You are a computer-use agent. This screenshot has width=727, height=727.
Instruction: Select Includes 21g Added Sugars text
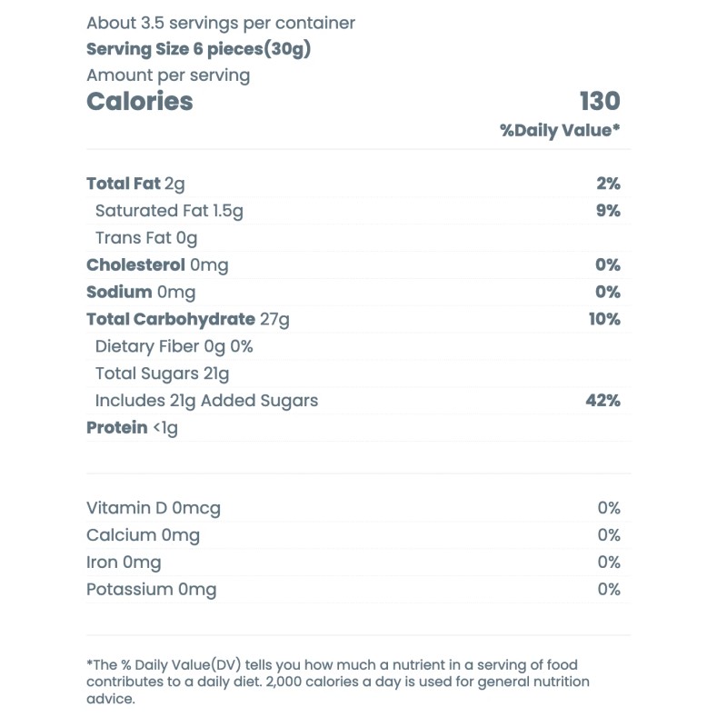coord(207,401)
